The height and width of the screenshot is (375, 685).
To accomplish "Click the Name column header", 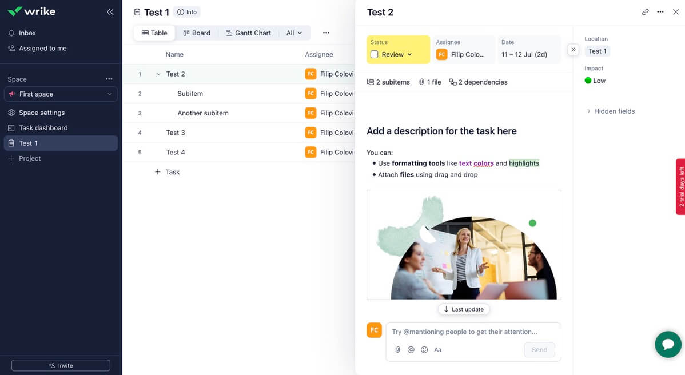I will 174,54.
